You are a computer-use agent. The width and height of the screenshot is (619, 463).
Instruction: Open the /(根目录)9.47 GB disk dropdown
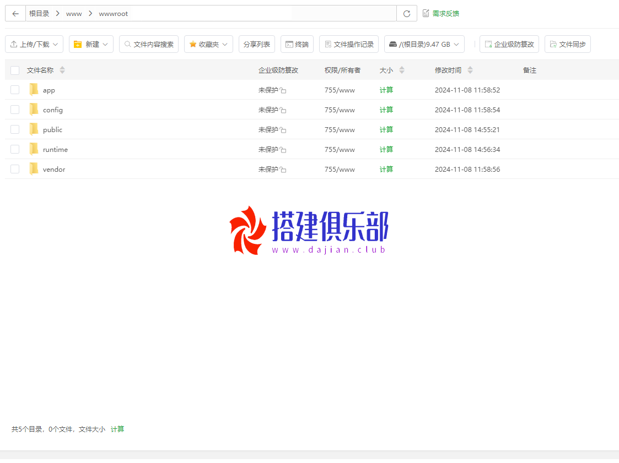pyautogui.click(x=424, y=44)
